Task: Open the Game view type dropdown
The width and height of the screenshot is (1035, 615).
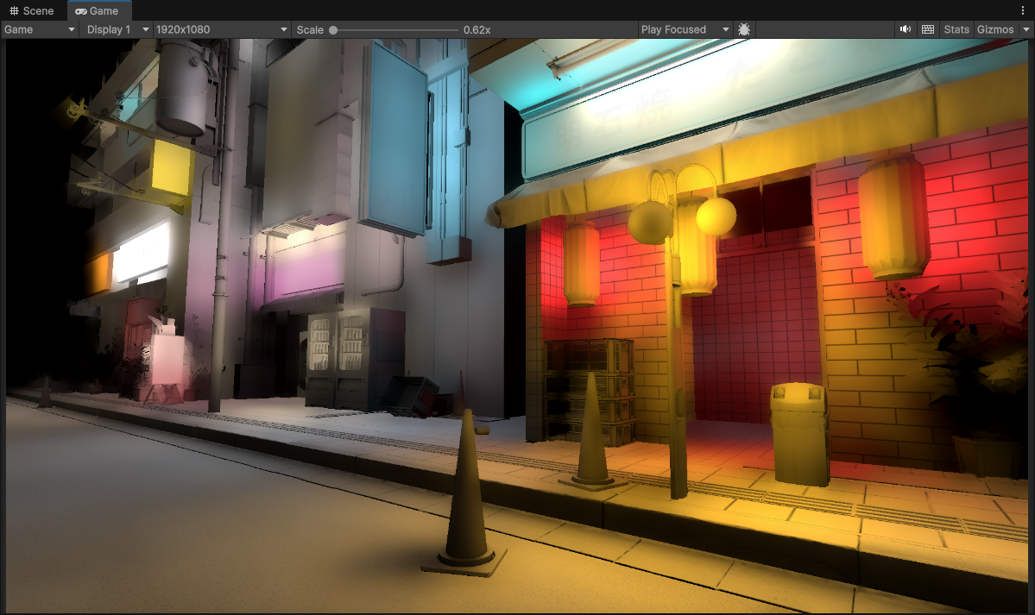Action: 40,29
